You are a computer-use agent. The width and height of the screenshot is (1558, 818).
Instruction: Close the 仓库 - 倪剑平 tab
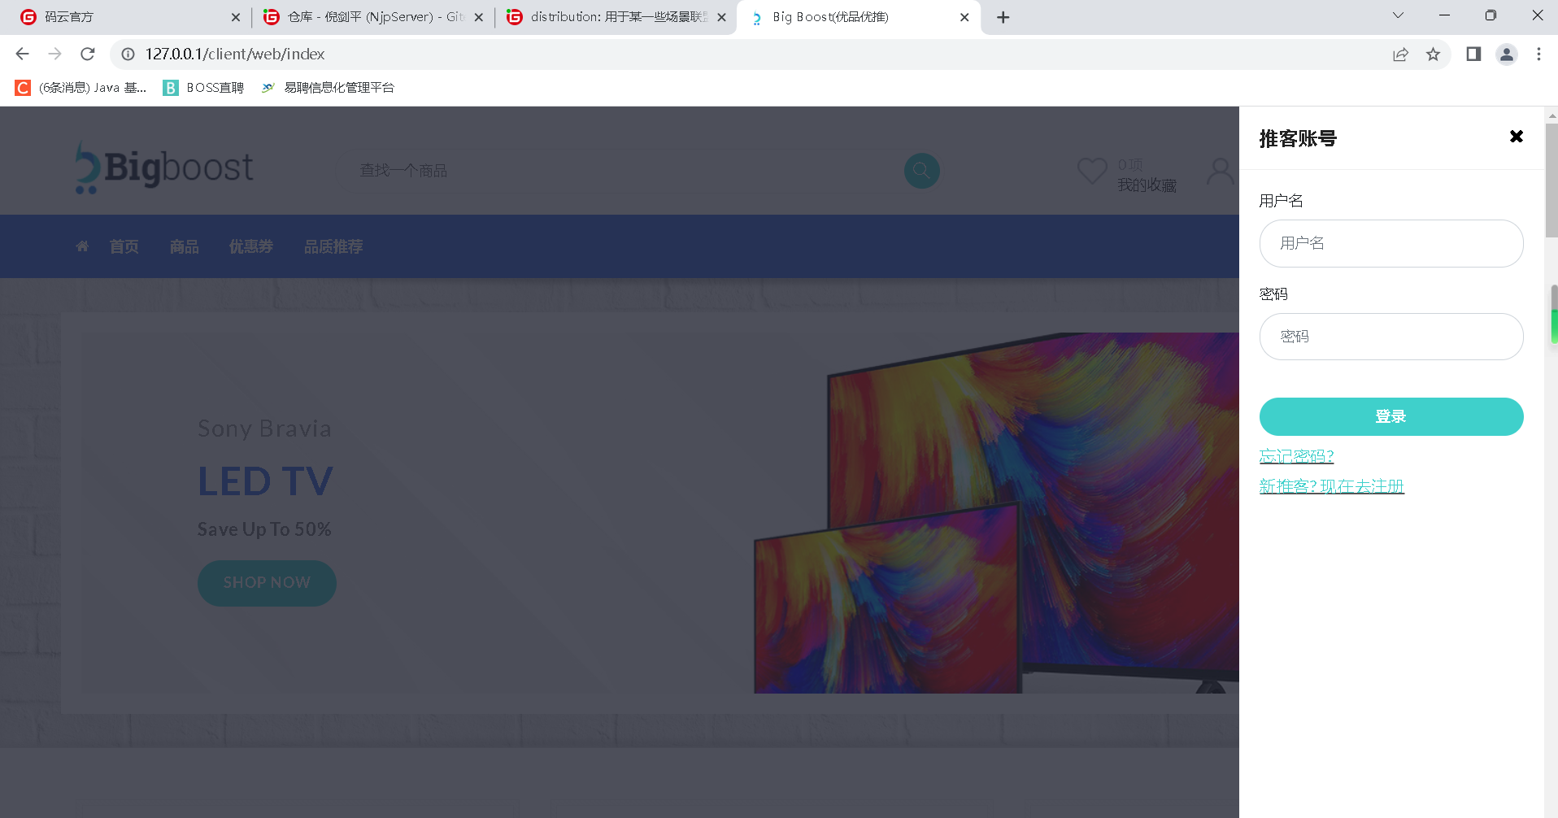(479, 17)
